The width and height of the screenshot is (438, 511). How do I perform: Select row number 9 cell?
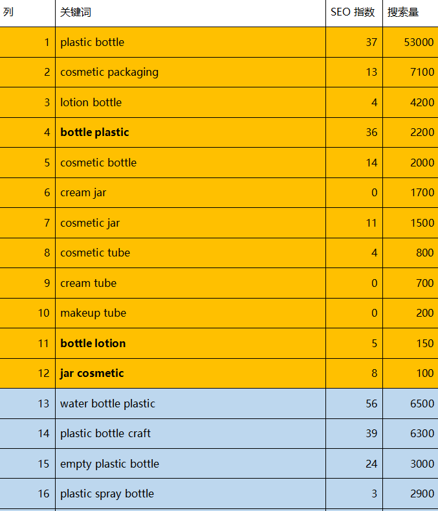pos(27,283)
